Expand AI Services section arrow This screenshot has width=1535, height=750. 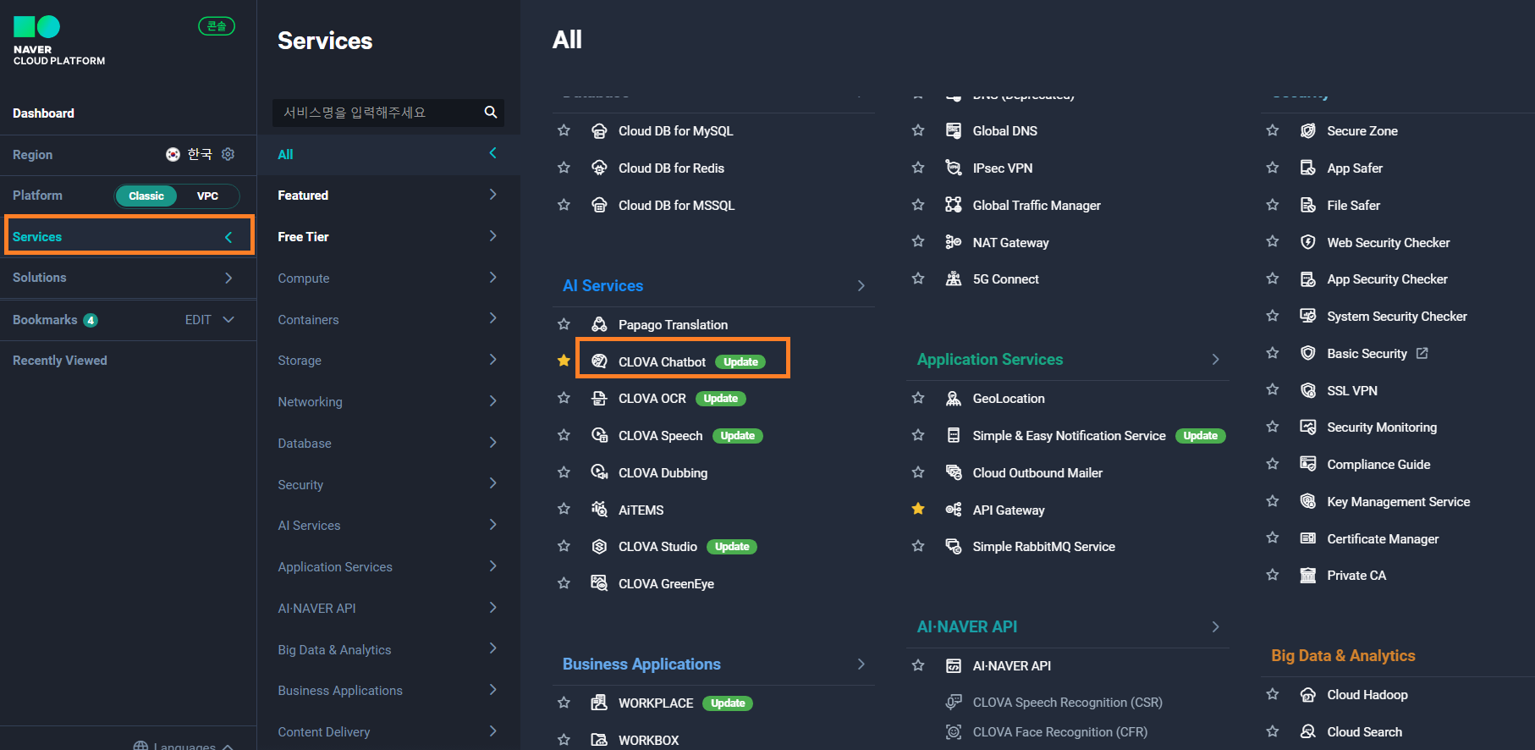point(861,286)
